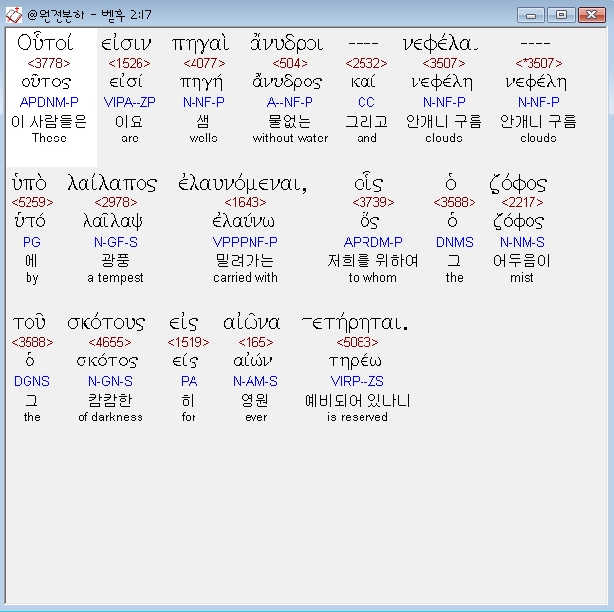Click the gloss "is reserved"
The width and height of the screenshot is (614, 612).
[358, 417]
